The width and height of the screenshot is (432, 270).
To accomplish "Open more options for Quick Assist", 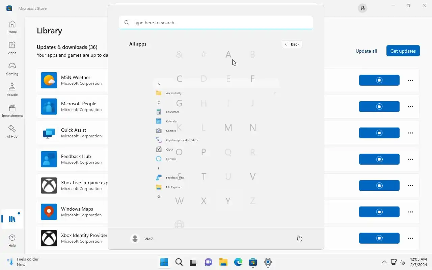I will click(410, 133).
